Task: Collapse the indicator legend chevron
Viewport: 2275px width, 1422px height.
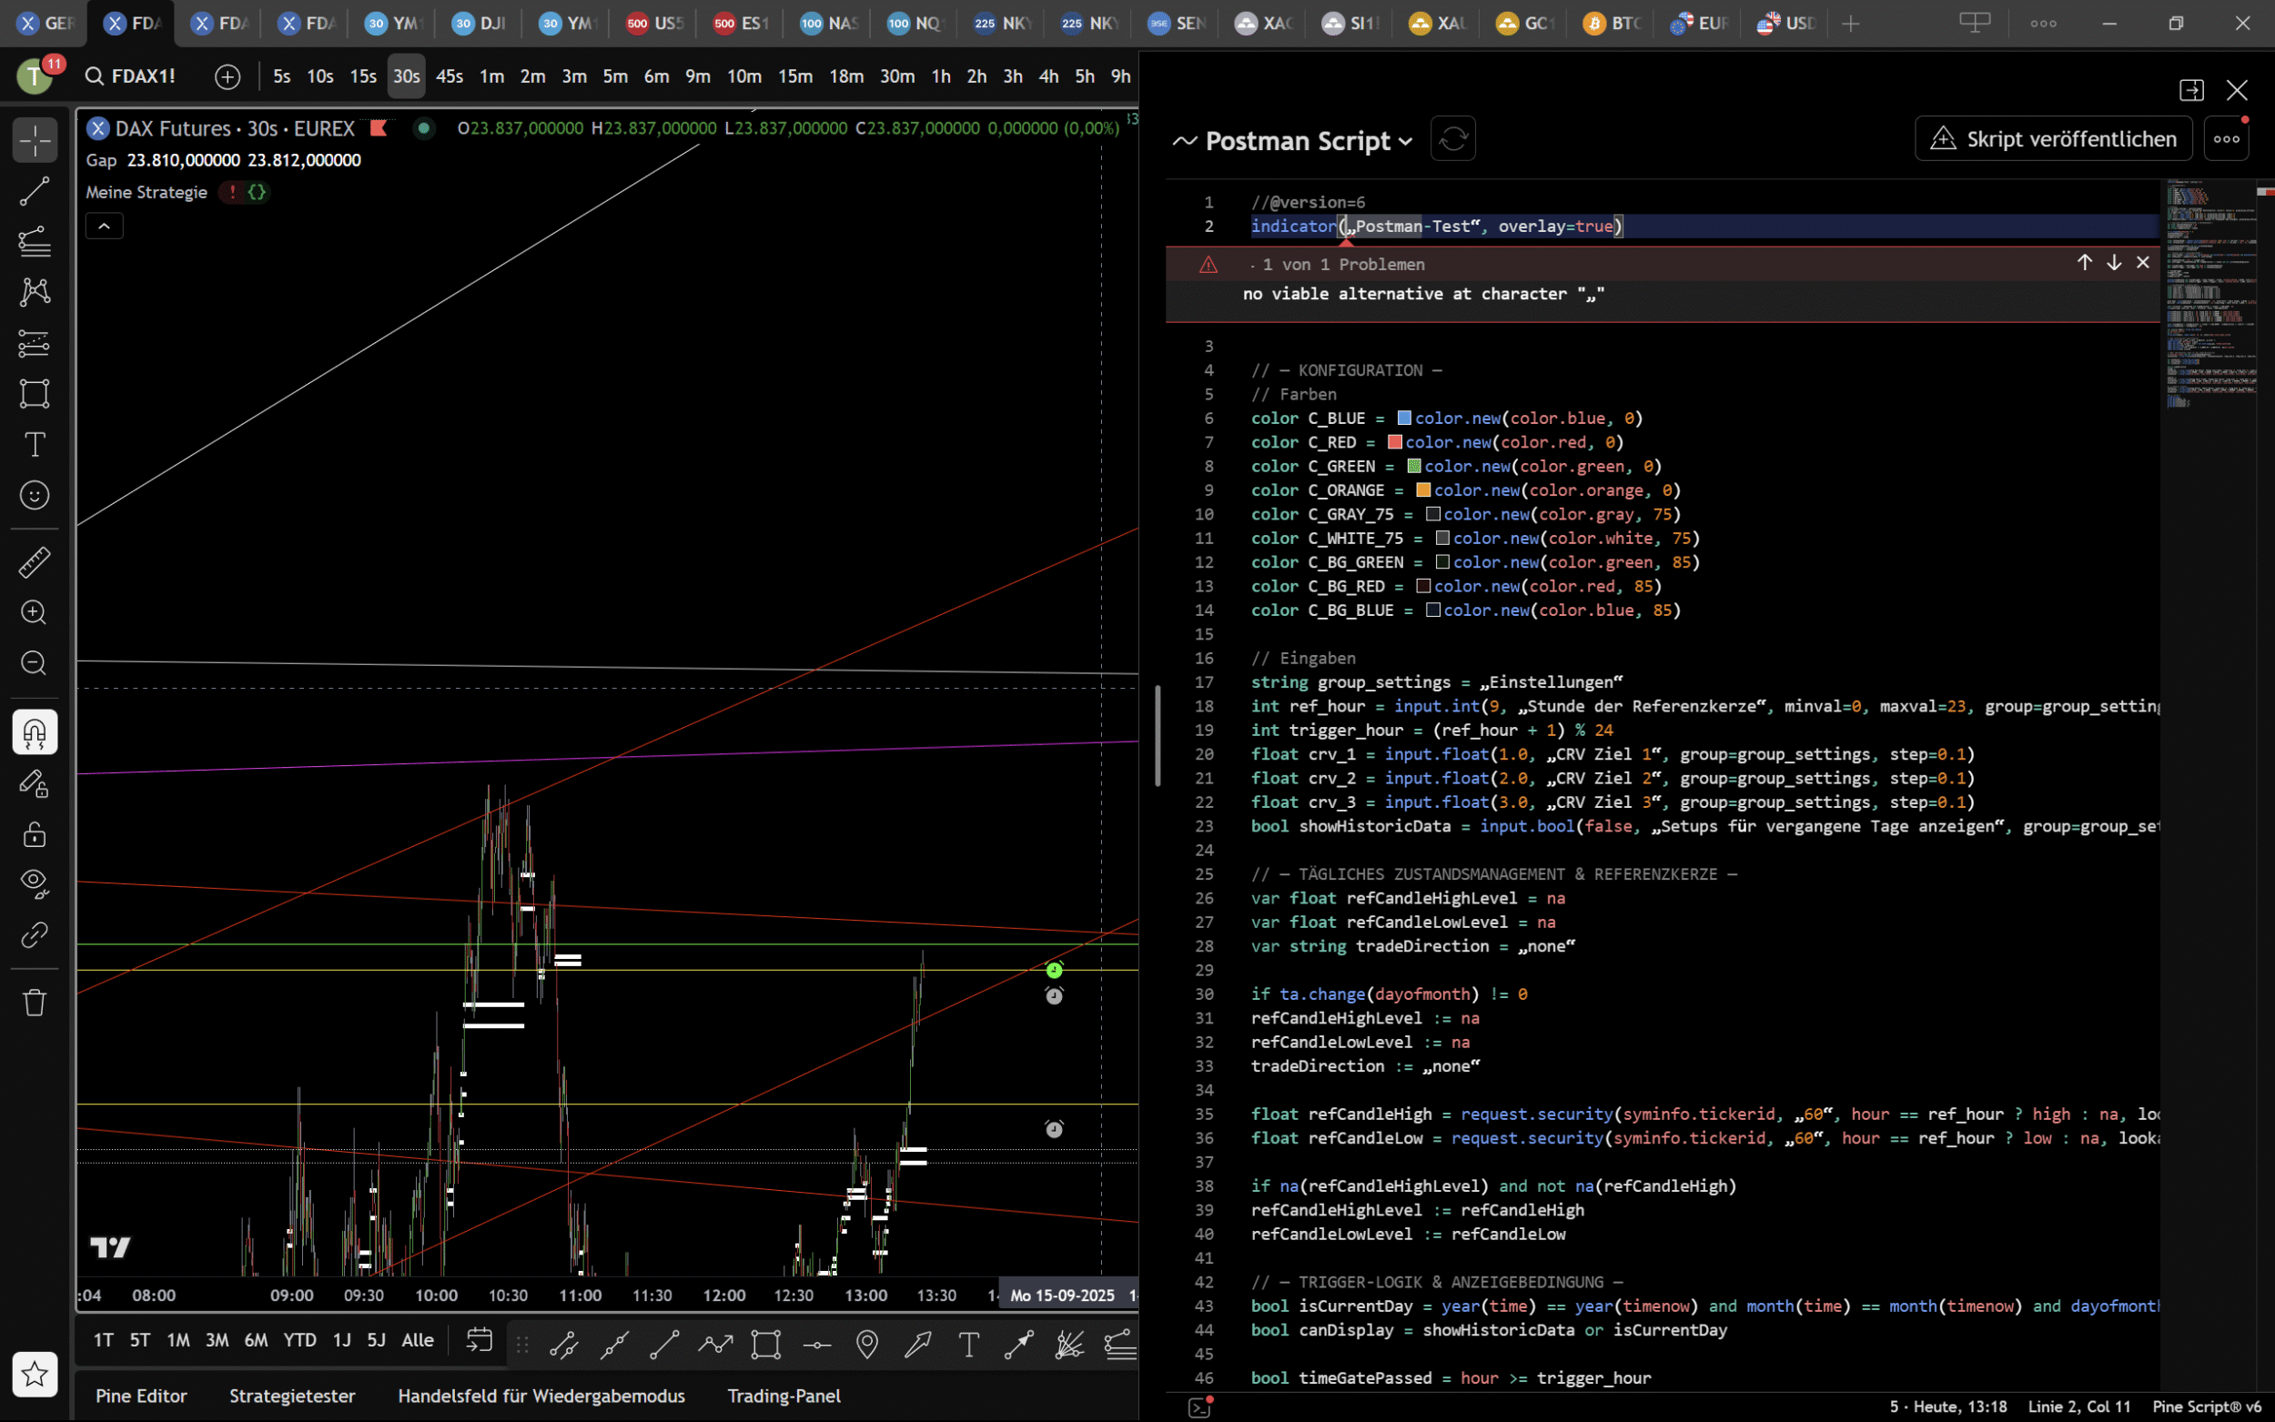Action: click(105, 226)
